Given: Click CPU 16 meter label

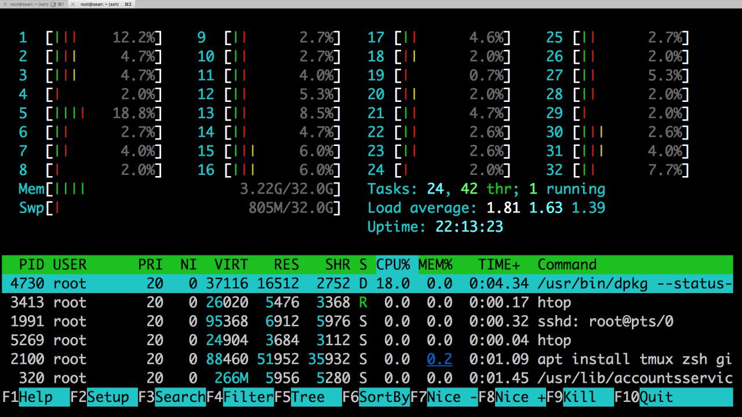Looking at the screenshot, I should (206, 170).
